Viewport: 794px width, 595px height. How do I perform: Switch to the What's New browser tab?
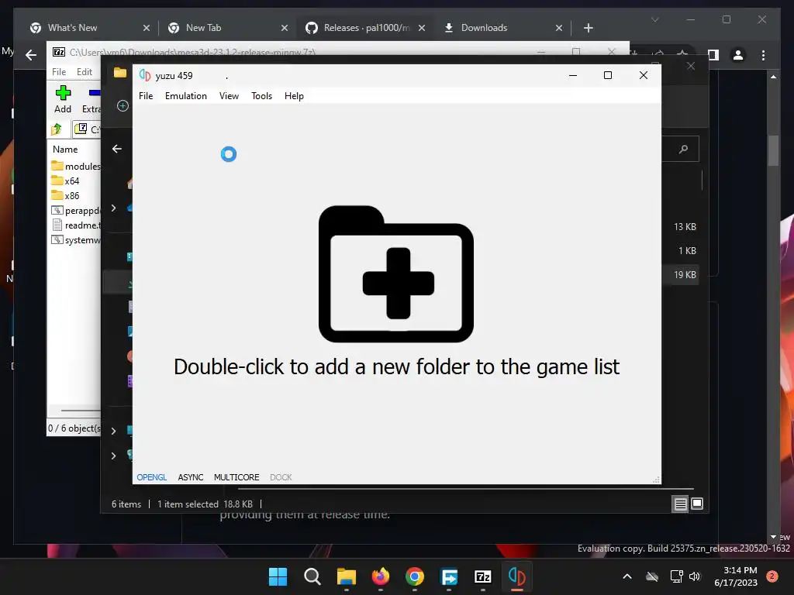pos(90,28)
